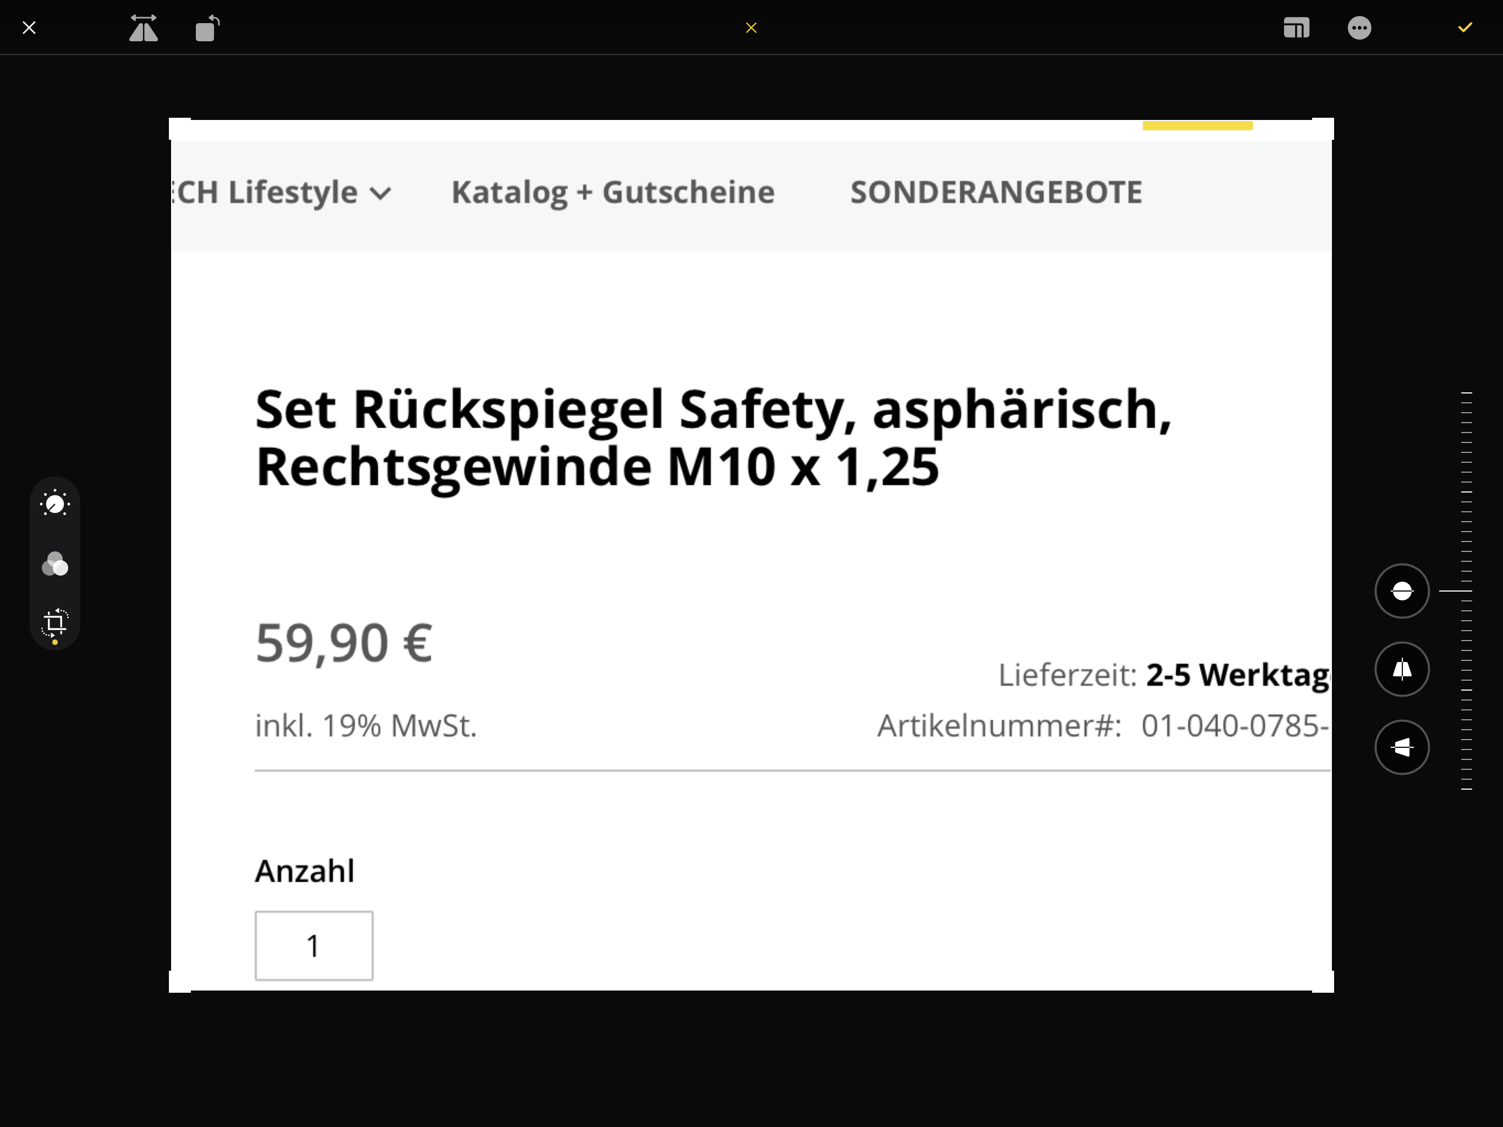Select the Vertical perspective adjustment button
The height and width of the screenshot is (1127, 1503).
click(1402, 669)
